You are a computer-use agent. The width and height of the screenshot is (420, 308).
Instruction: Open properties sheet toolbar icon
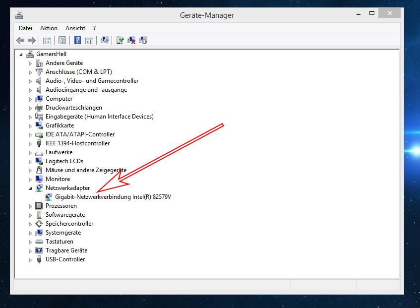62,40
